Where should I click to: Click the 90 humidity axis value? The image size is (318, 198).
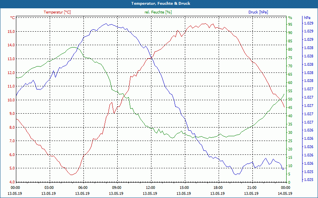click(x=290, y=33)
